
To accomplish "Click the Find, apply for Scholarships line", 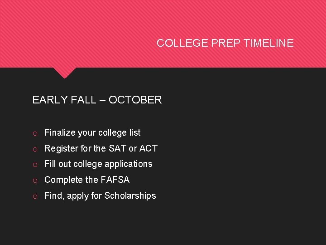I will point(100,196).
